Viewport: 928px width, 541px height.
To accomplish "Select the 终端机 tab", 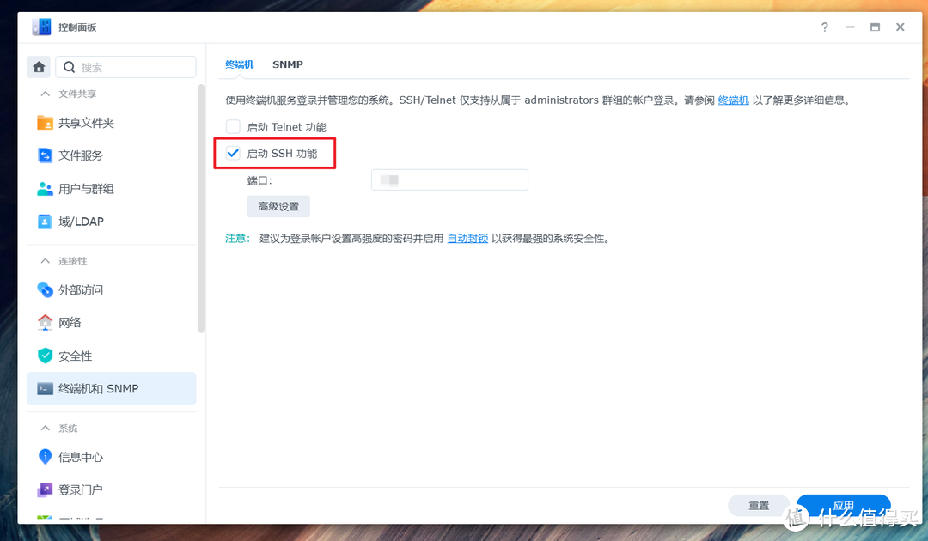I will (x=239, y=64).
